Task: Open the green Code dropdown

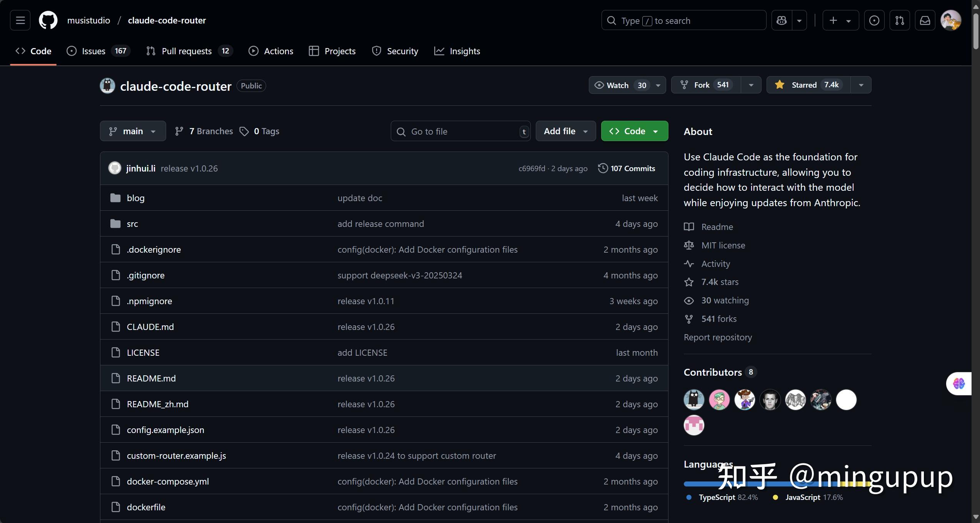Action: coord(634,131)
